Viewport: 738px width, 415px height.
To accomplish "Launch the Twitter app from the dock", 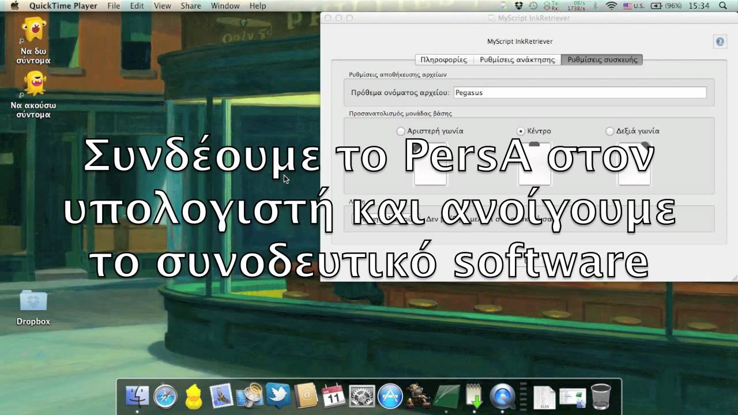I will pyautogui.click(x=277, y=396).
